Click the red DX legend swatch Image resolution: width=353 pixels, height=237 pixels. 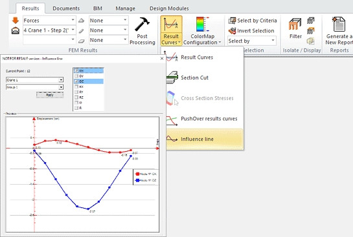137,174
